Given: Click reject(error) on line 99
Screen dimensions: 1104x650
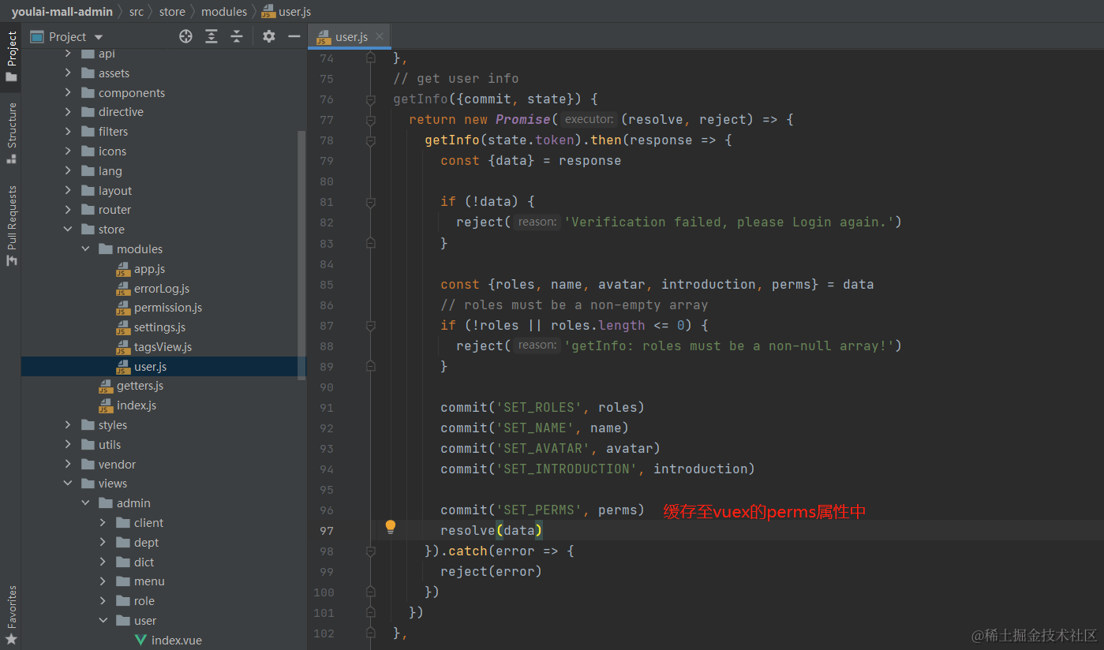Looking at the screenshot, I should pyautogui.click(x=492, y=572).
